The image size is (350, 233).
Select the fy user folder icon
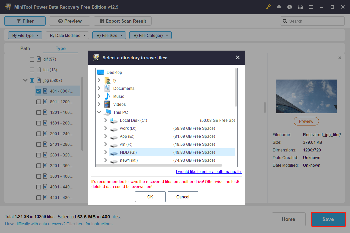pyautogui.click(x=107, y=81)
